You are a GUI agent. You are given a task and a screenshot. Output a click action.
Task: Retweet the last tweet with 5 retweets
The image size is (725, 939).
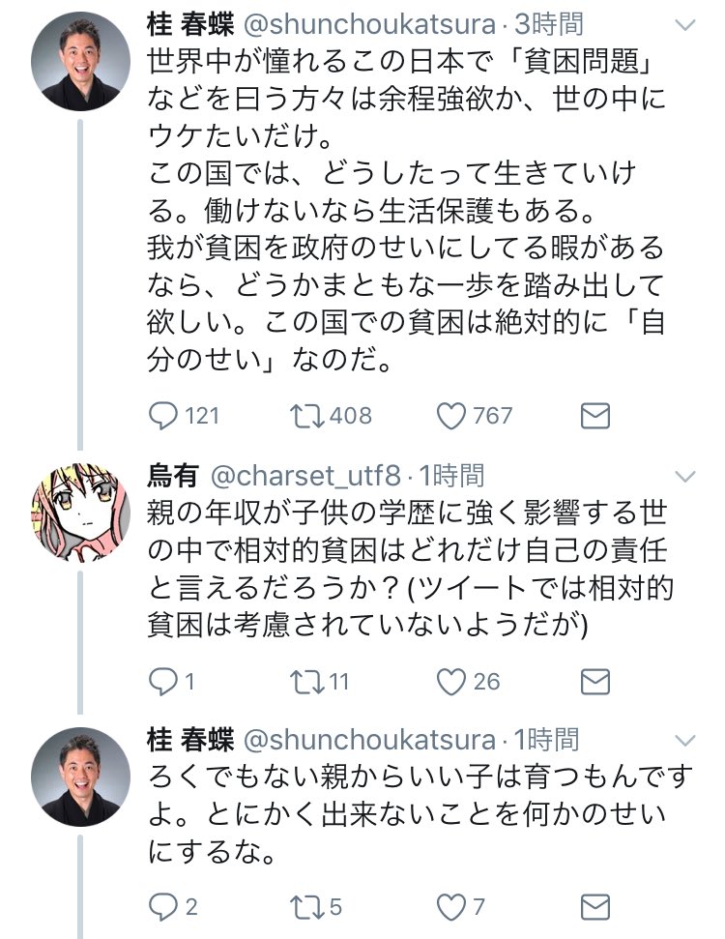[x=305, y=906]
